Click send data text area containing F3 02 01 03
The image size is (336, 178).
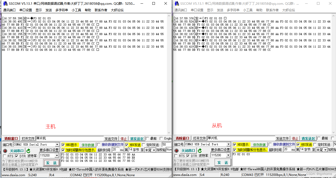tap(284, 159)
